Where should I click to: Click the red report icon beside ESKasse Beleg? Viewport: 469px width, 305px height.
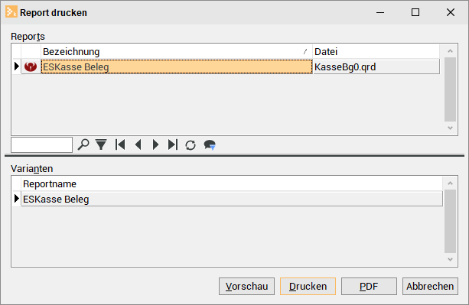[31, 67]
